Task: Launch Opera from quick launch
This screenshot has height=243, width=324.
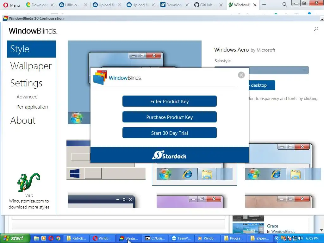Action: coord(51,238)
